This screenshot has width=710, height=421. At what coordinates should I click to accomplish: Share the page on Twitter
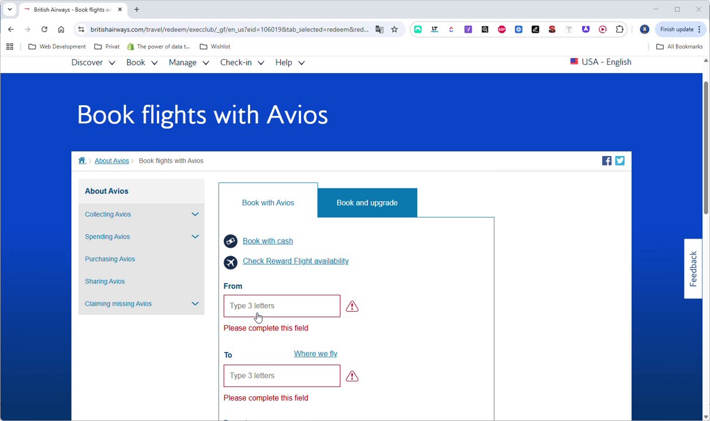click(x=620, y=161)
